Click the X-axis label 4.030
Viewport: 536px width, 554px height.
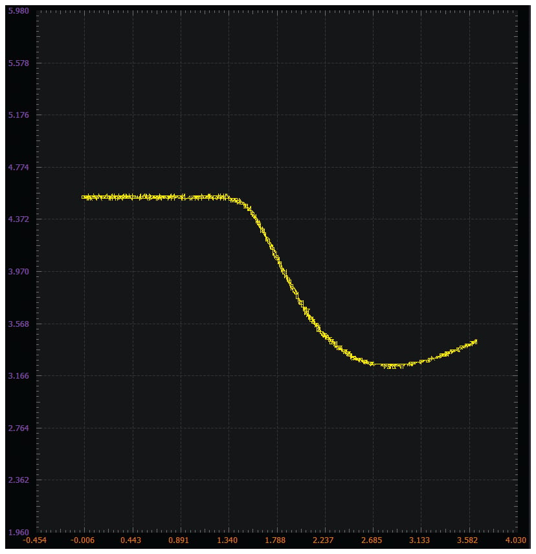click(x=516, y=540)
